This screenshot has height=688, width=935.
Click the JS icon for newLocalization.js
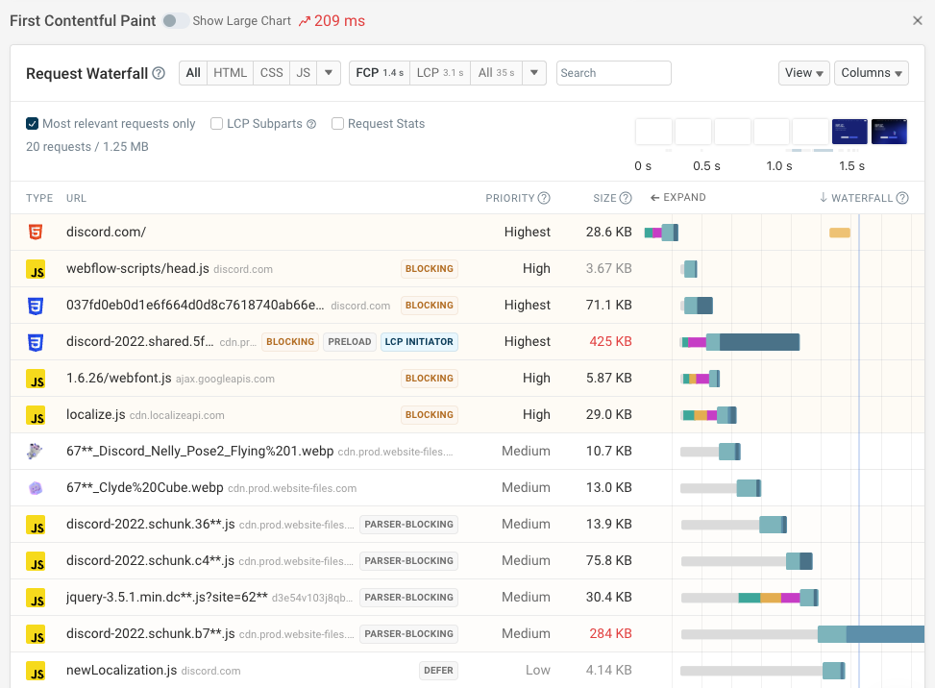[x=36, y=670]
